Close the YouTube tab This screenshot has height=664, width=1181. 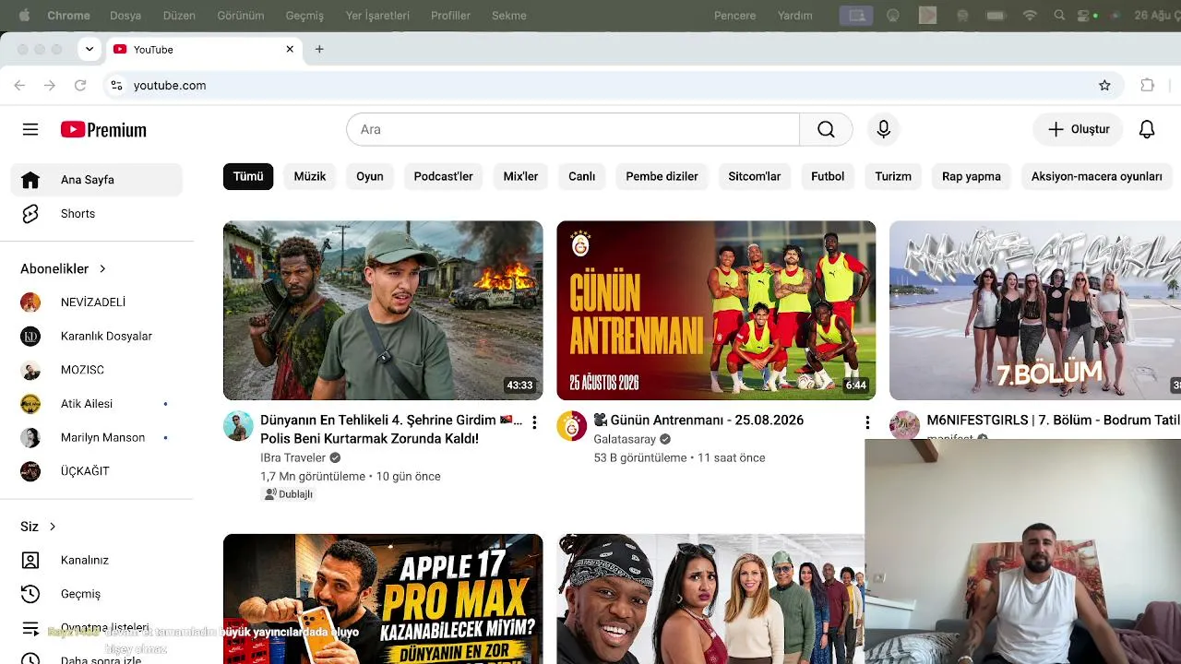pyautogui.click(x=290, y=50)
